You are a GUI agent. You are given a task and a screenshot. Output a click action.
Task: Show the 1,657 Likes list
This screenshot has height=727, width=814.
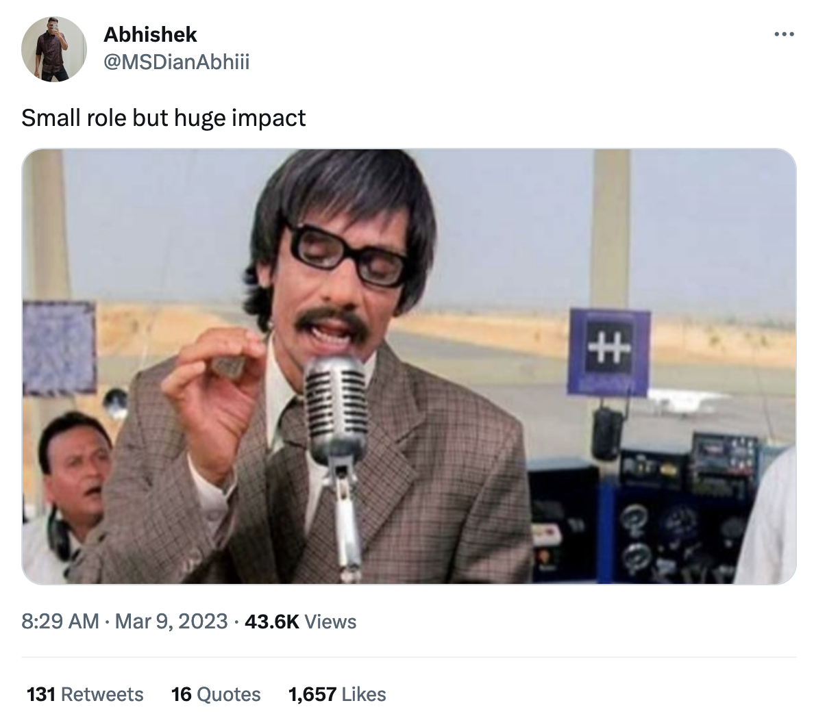coord(337,694)
